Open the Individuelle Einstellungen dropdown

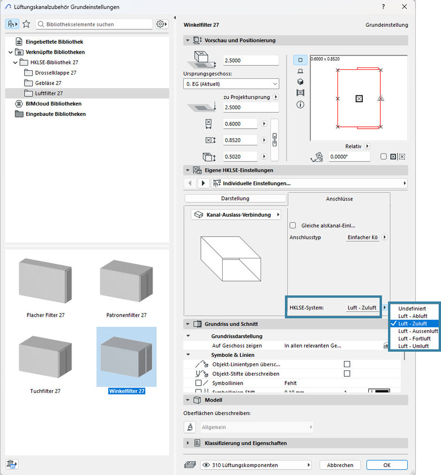309,183
